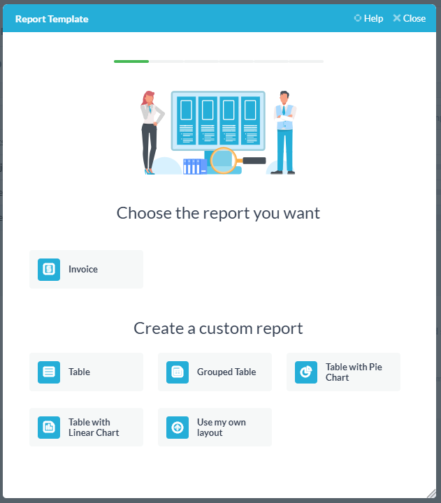Select the linear chart template icon
The image size is (441, 503).
pyautogui.click(x=49, y=428)
